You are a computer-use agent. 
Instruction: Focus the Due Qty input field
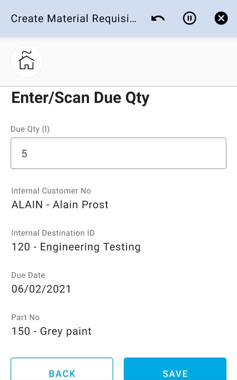coord(118,153)
